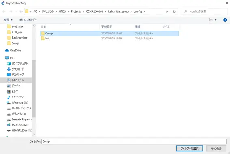Select Seagate Expansion drive in sidebar

(19, 120)
